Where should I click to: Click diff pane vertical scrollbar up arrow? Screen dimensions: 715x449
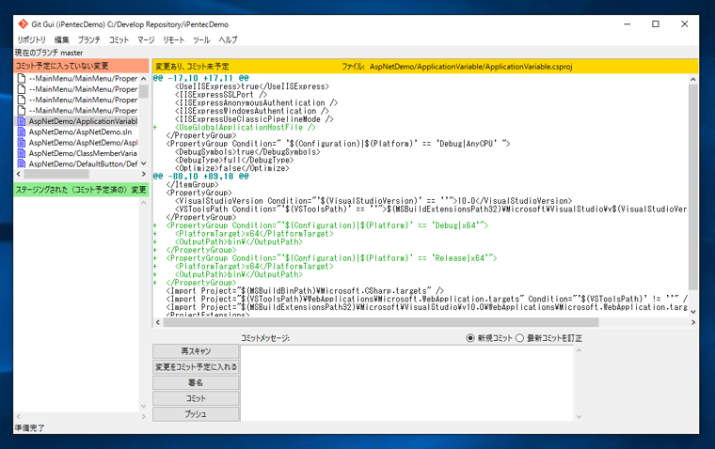coord(693,79)
